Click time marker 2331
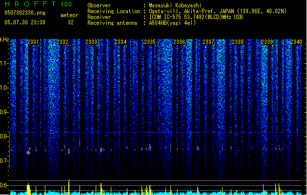Image resolution: width=307 pixels, height=195 pixels. [x=33, y=42]
